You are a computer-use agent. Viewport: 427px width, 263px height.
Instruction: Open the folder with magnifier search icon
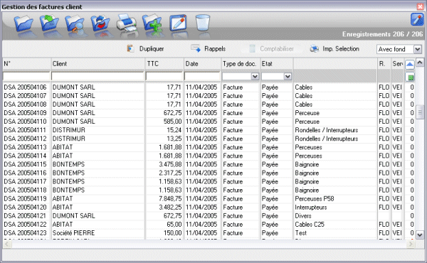coord(75,24)
